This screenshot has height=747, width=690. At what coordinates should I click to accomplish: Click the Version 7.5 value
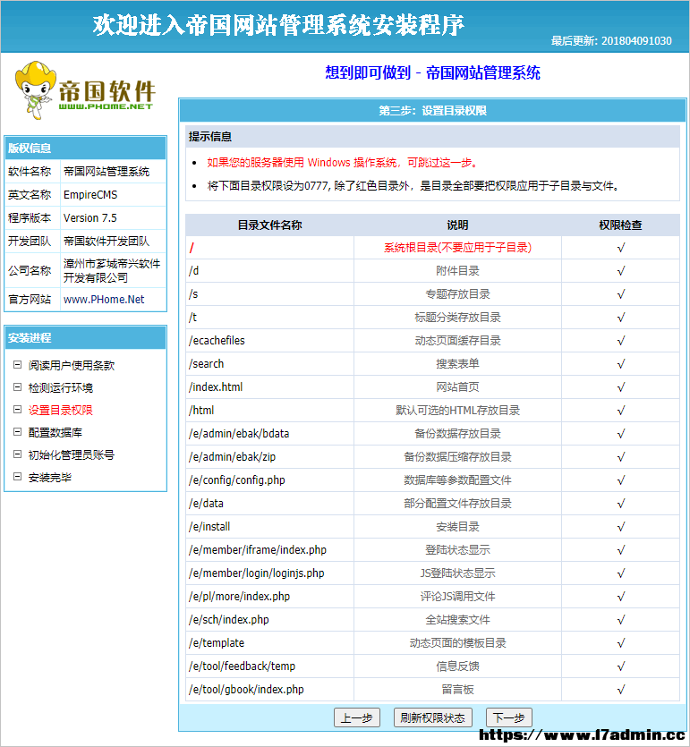(90, 217)
